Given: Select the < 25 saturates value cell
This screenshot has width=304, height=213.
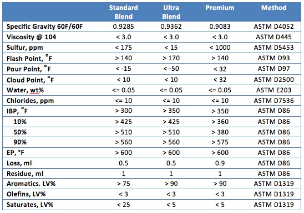Looking at the screenshot, I should 123,205.
